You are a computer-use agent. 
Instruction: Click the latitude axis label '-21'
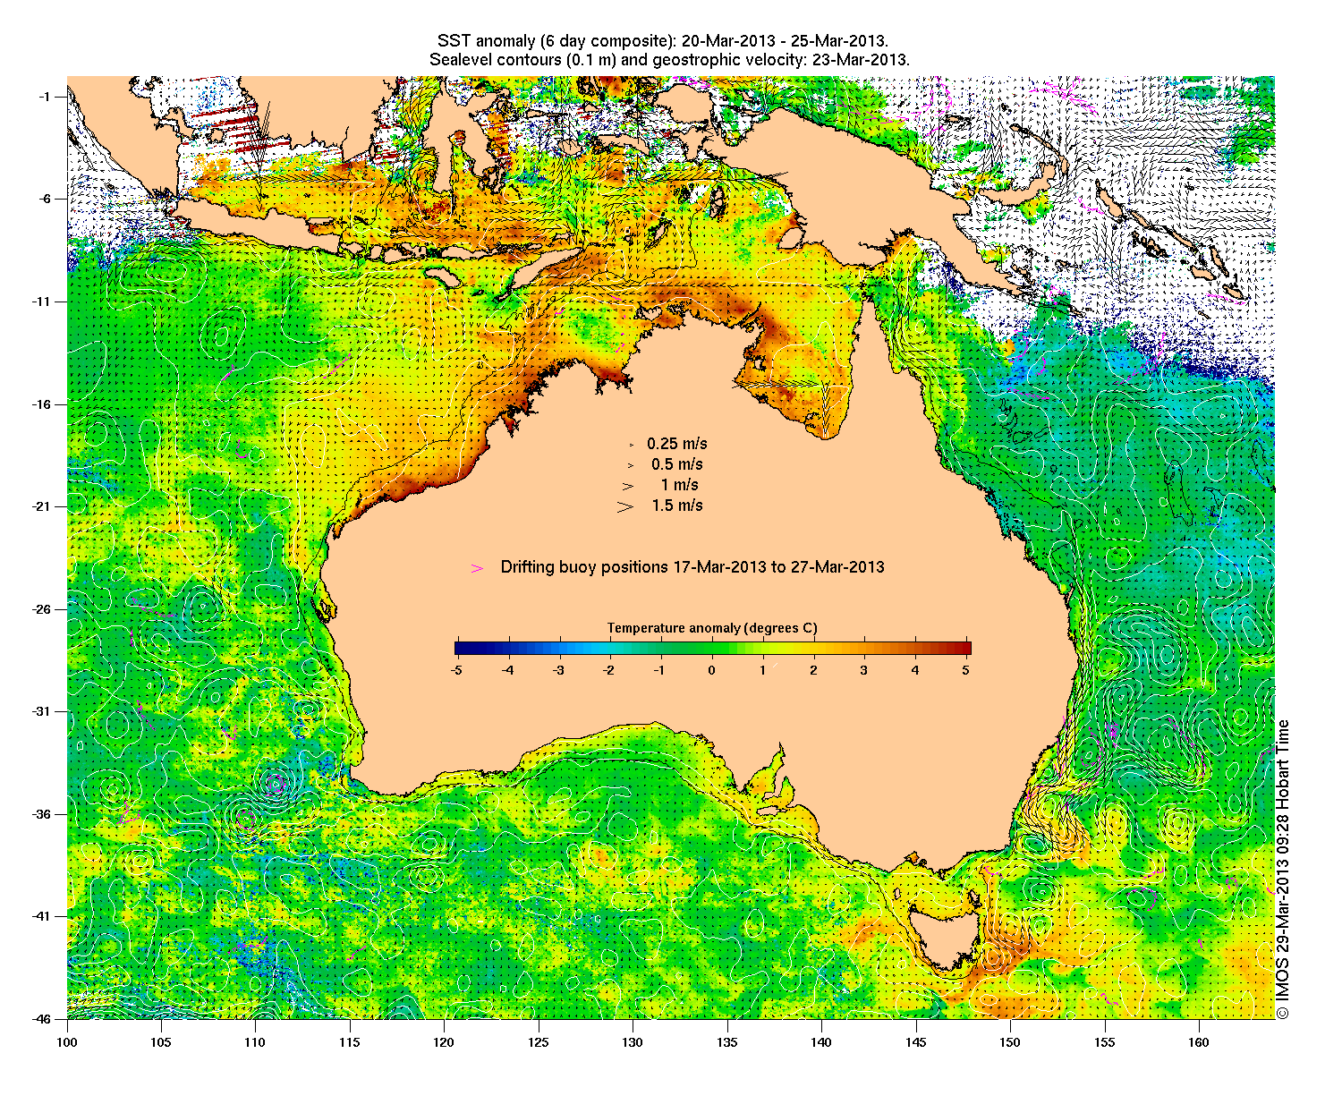coord(43,506)
